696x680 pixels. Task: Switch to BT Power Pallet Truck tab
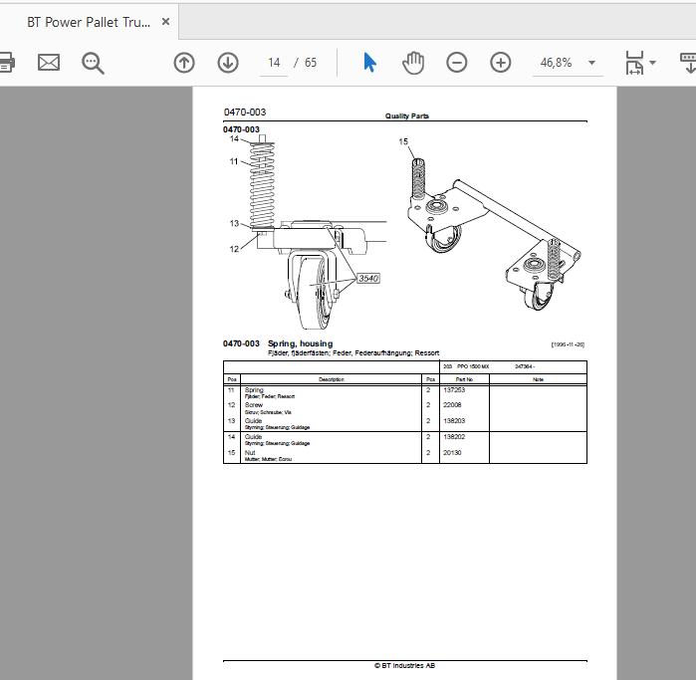[89, 22]
